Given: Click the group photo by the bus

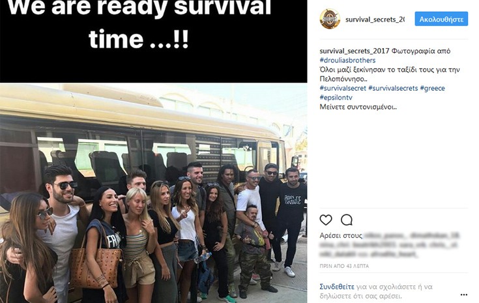Looking at the screenshot, I should point(153,193).
